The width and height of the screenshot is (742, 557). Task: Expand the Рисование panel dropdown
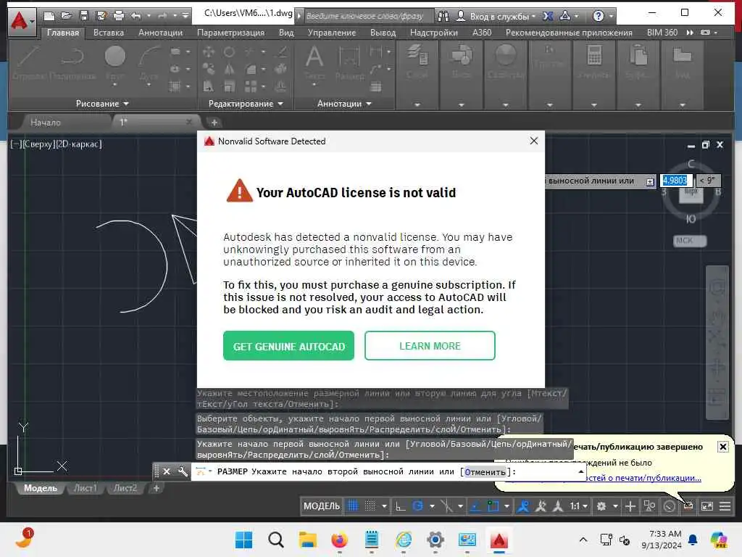click(102, 104)
